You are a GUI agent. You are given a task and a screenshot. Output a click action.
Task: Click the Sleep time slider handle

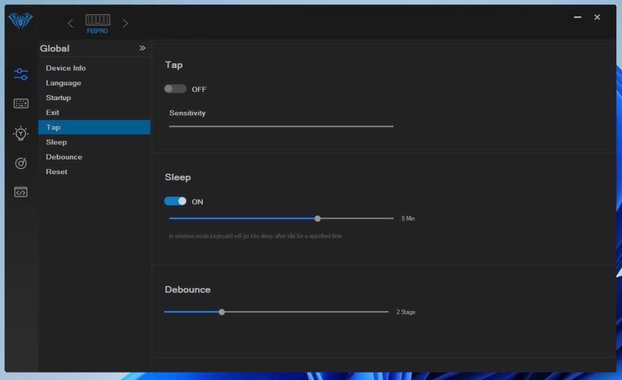317,219
